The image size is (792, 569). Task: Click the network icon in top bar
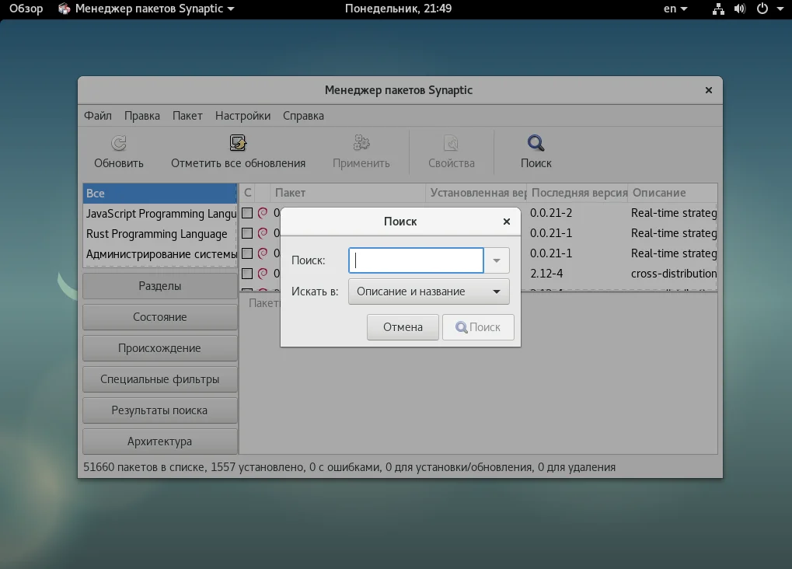[718, 9]
